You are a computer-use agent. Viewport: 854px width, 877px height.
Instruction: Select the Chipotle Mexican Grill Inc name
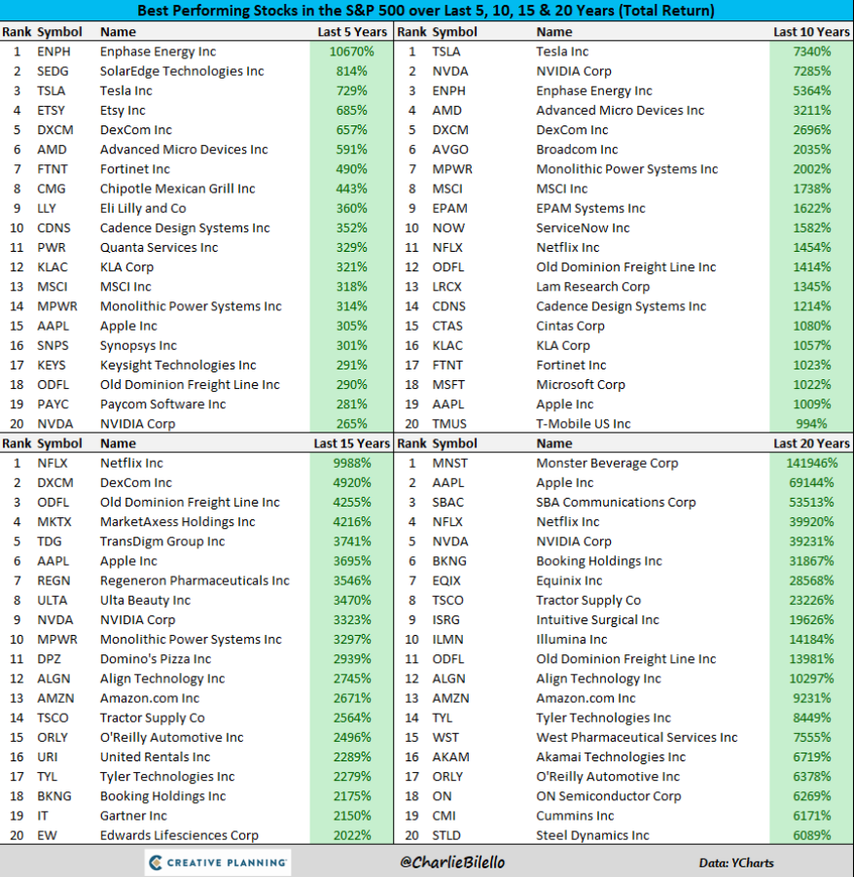[178, 189]
